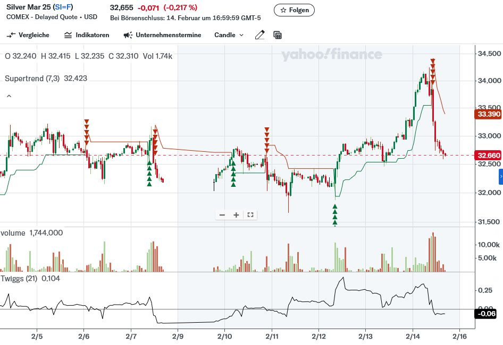Zoom in with the plus button
Image resolution: width=503 pixels, height=345 pixels.
[236, 215]
